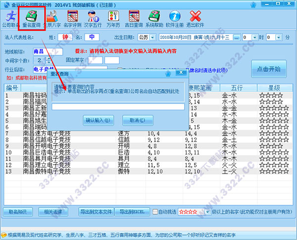Click first 固定某字 fixed character field
The width and height of the screenshot is (297, 240).
tap(95, 60)
